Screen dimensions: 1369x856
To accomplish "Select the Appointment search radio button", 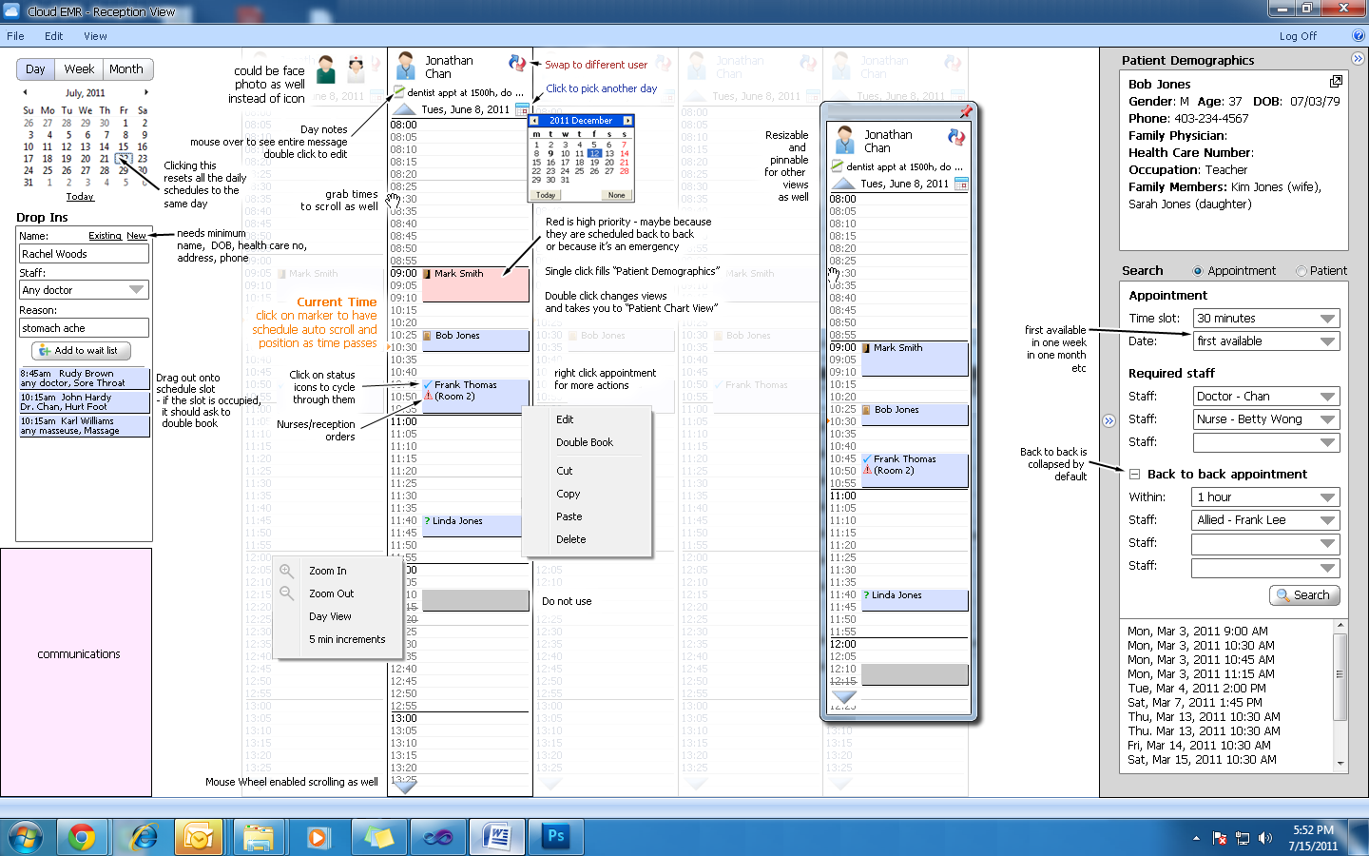I will click(x=1198, y=271).
